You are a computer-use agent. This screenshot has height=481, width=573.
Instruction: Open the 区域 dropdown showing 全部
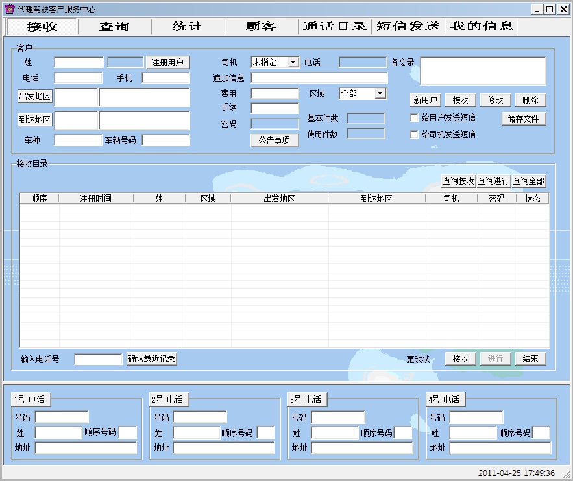pyautogui.click(x=380, y=93)
